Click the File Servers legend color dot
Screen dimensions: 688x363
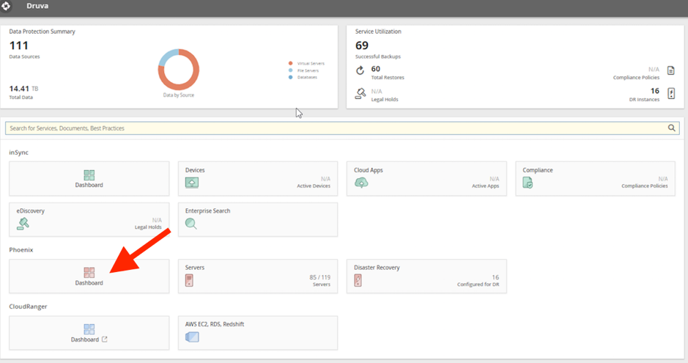290,70
